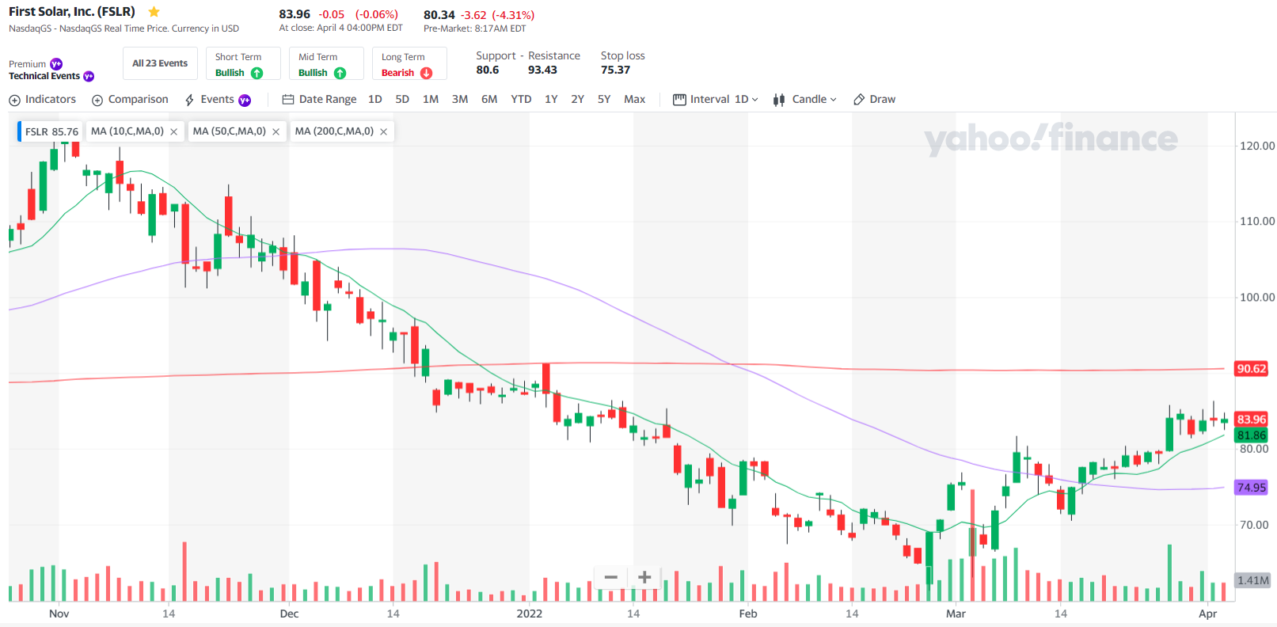The height and width of the screenshot is (627, 1277).
Task: Select the 1Y range
Action: 551,99
